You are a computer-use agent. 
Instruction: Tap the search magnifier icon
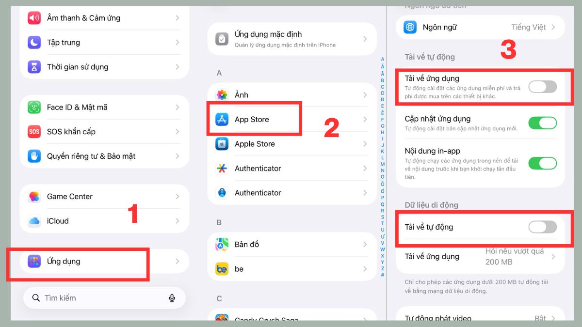tap(36, 298)
